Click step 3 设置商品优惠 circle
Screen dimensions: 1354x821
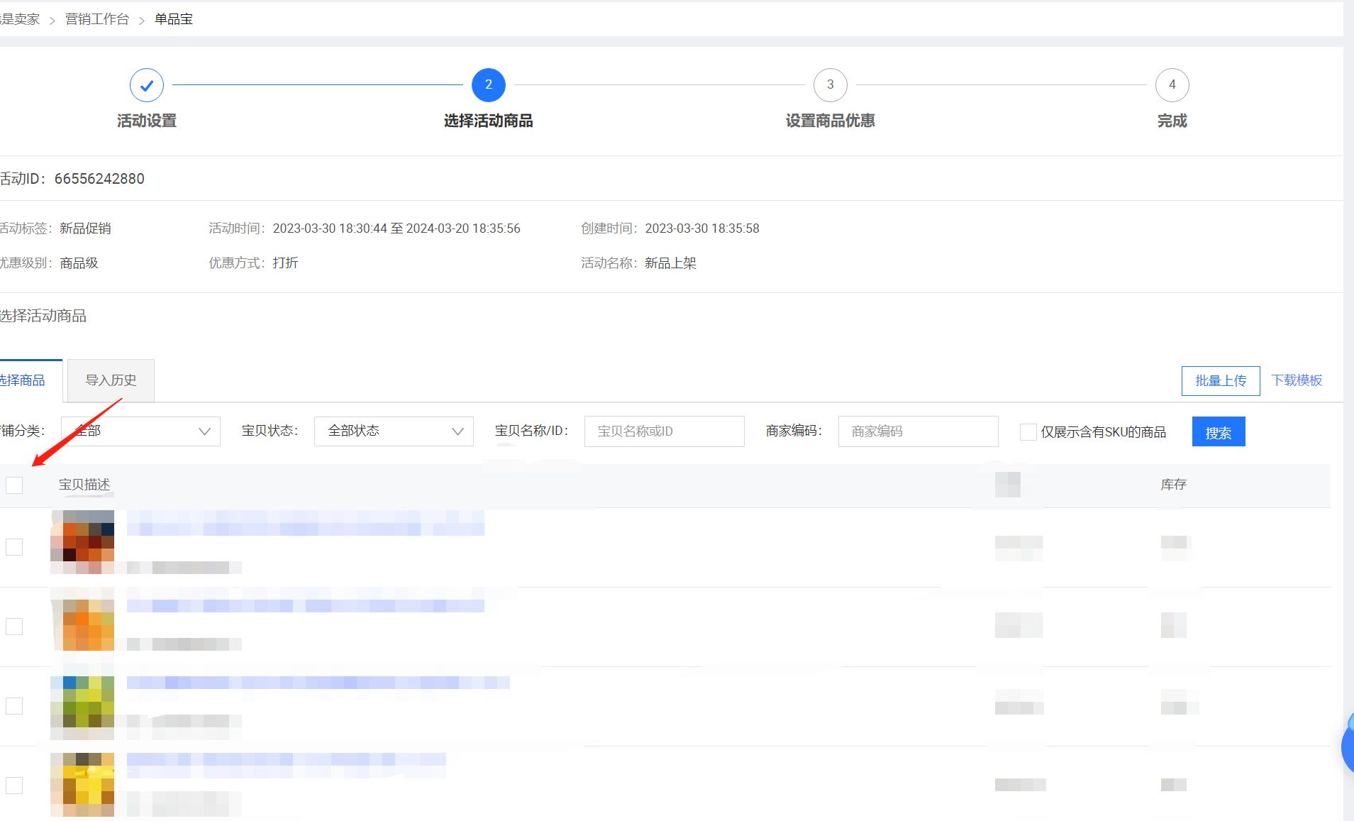(831, 84)
